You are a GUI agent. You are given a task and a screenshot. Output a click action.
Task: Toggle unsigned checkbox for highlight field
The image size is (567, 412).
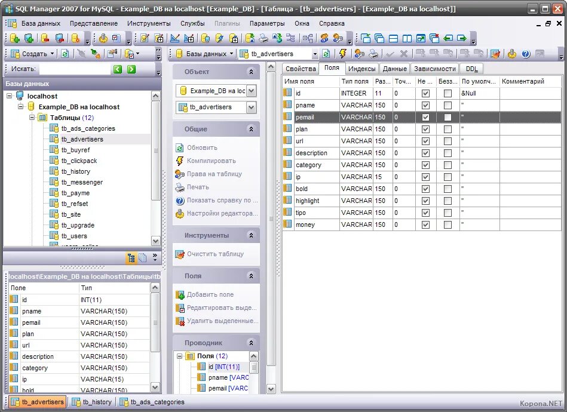click(x=448, y=201)
